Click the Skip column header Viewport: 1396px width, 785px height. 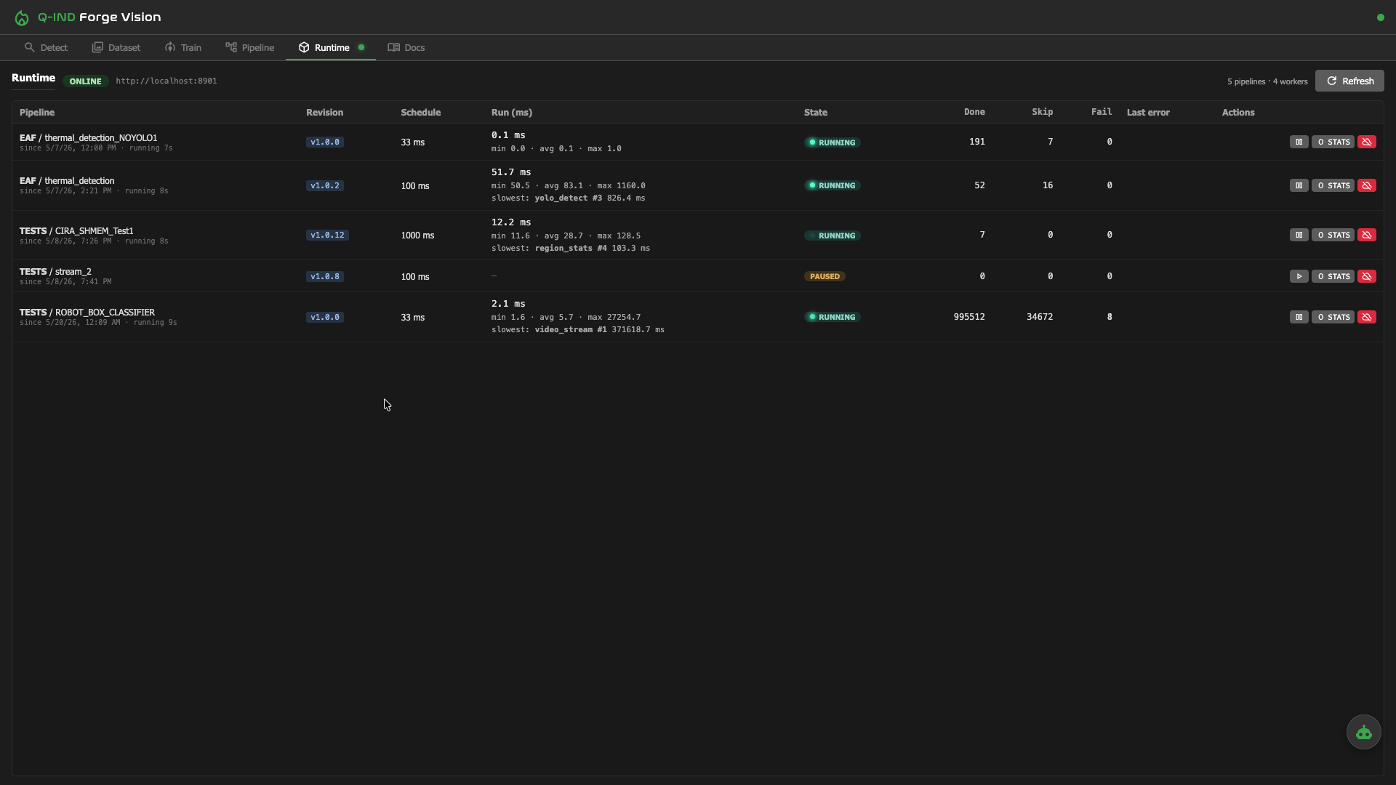click(x=1042, y=112)
